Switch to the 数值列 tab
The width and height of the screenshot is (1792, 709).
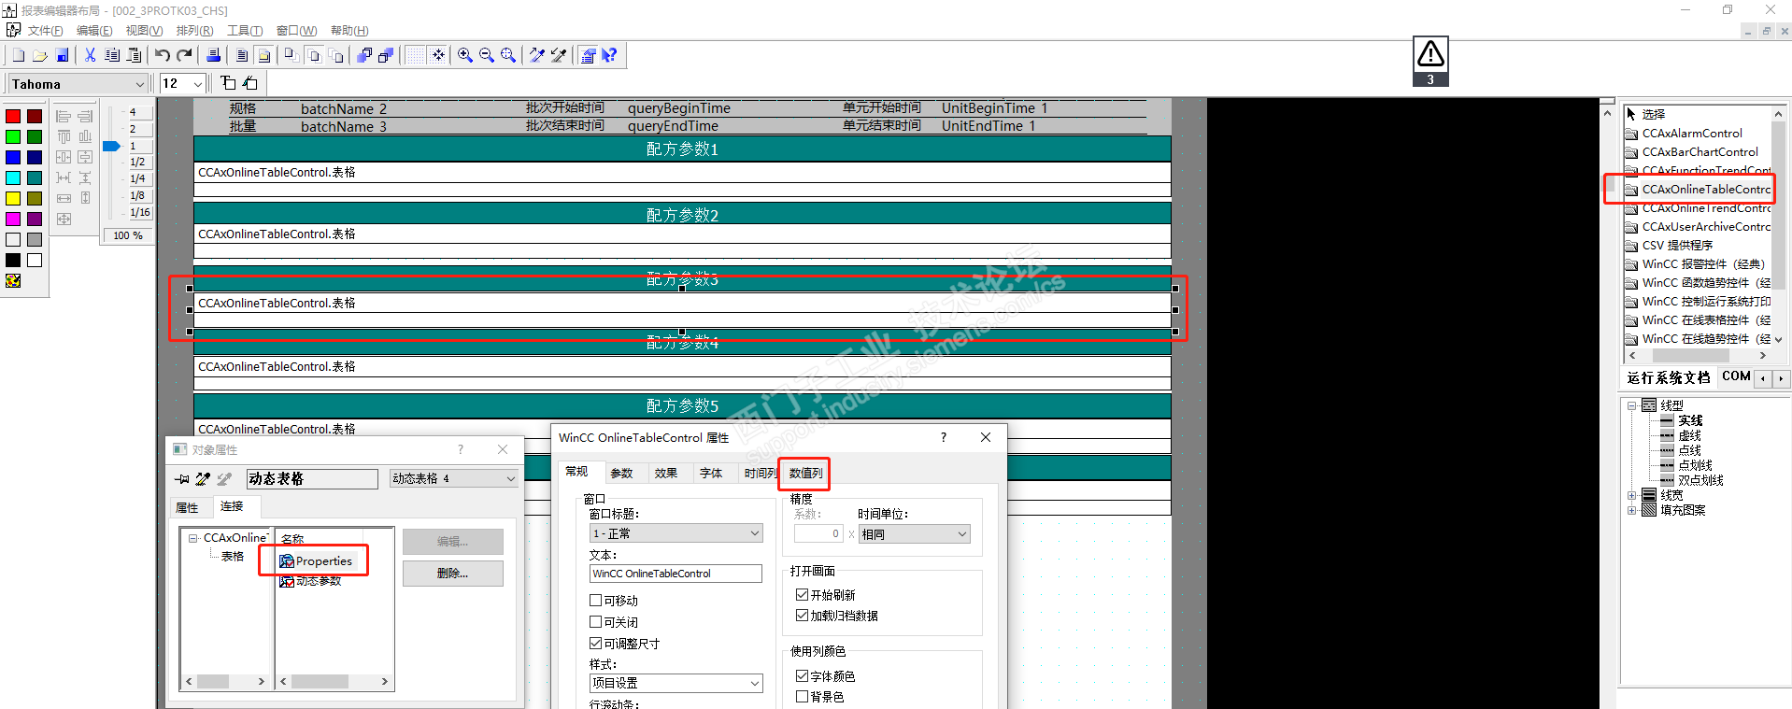click(x=805, y=474)
